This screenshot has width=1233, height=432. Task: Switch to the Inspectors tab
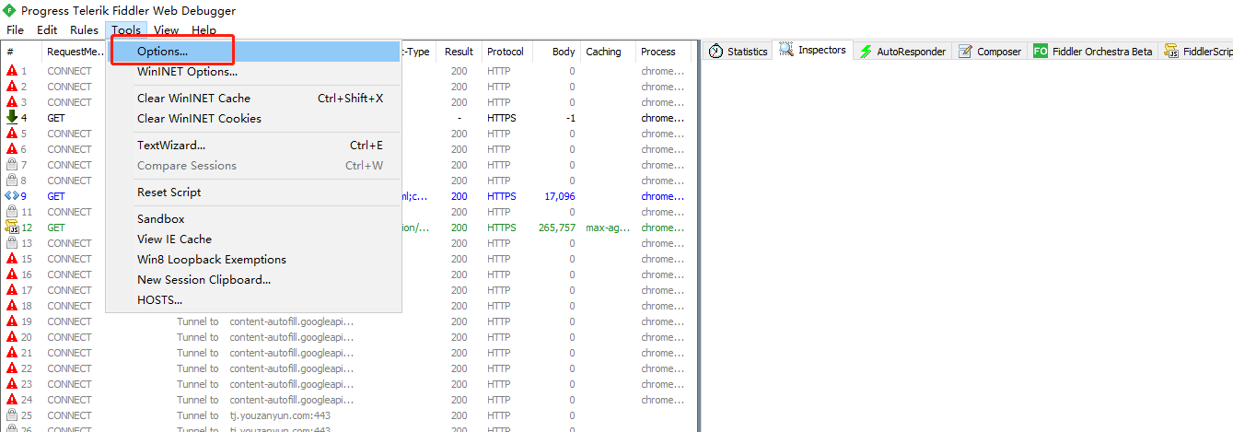(x=813, y=51)
